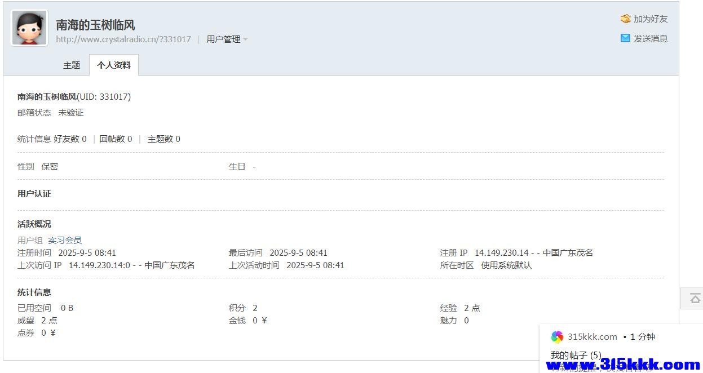Select the 个人资料 tab
Viewport: 703px width, 373px height.
[114, 65]
